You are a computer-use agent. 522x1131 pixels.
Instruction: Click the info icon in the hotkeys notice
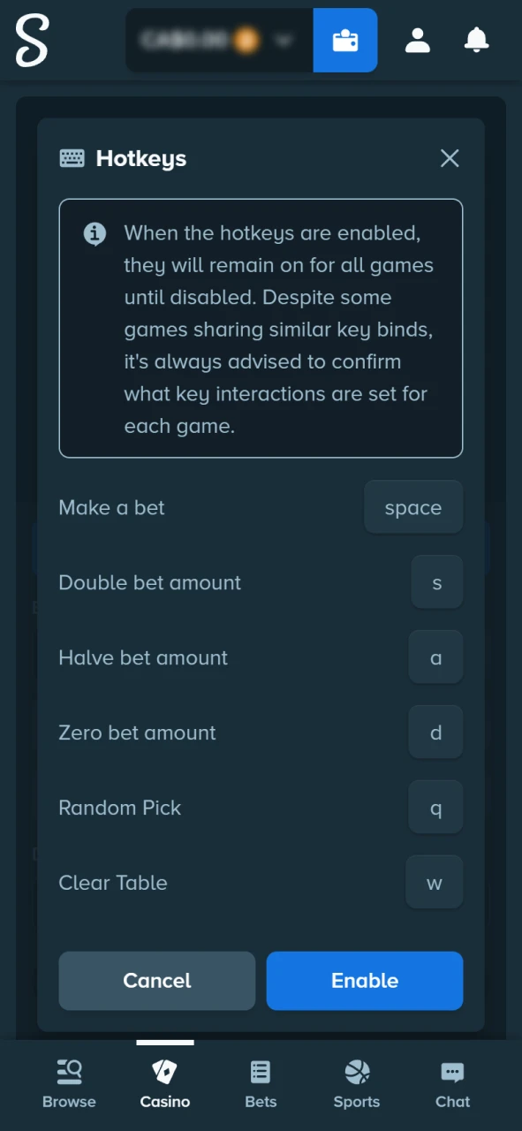[x=95, y=233]
